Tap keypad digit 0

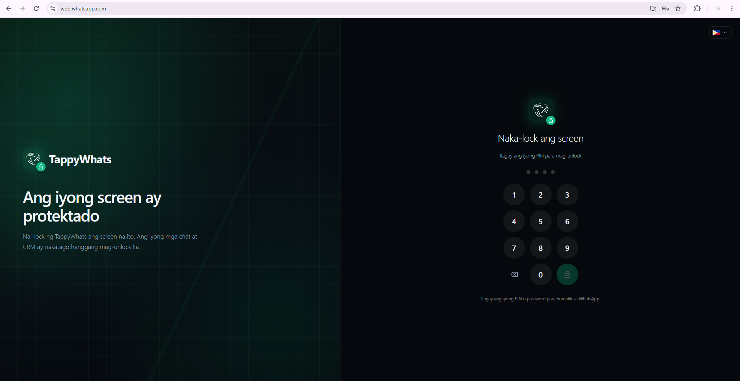[540, 274]
